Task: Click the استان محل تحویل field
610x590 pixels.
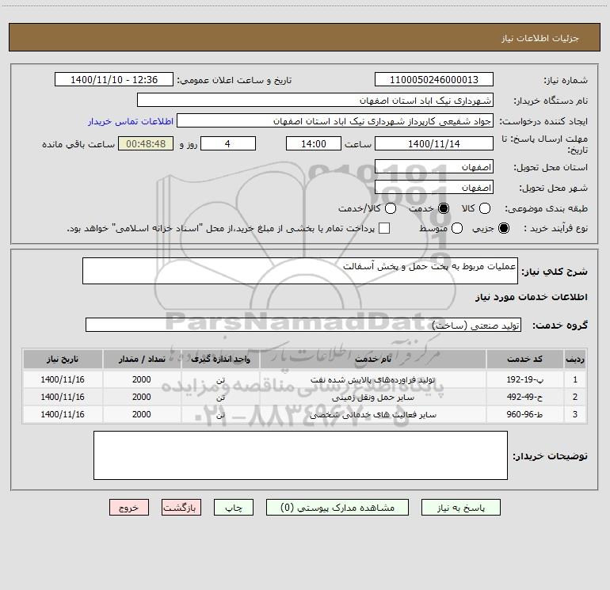Action: click(x=434, y=167)
